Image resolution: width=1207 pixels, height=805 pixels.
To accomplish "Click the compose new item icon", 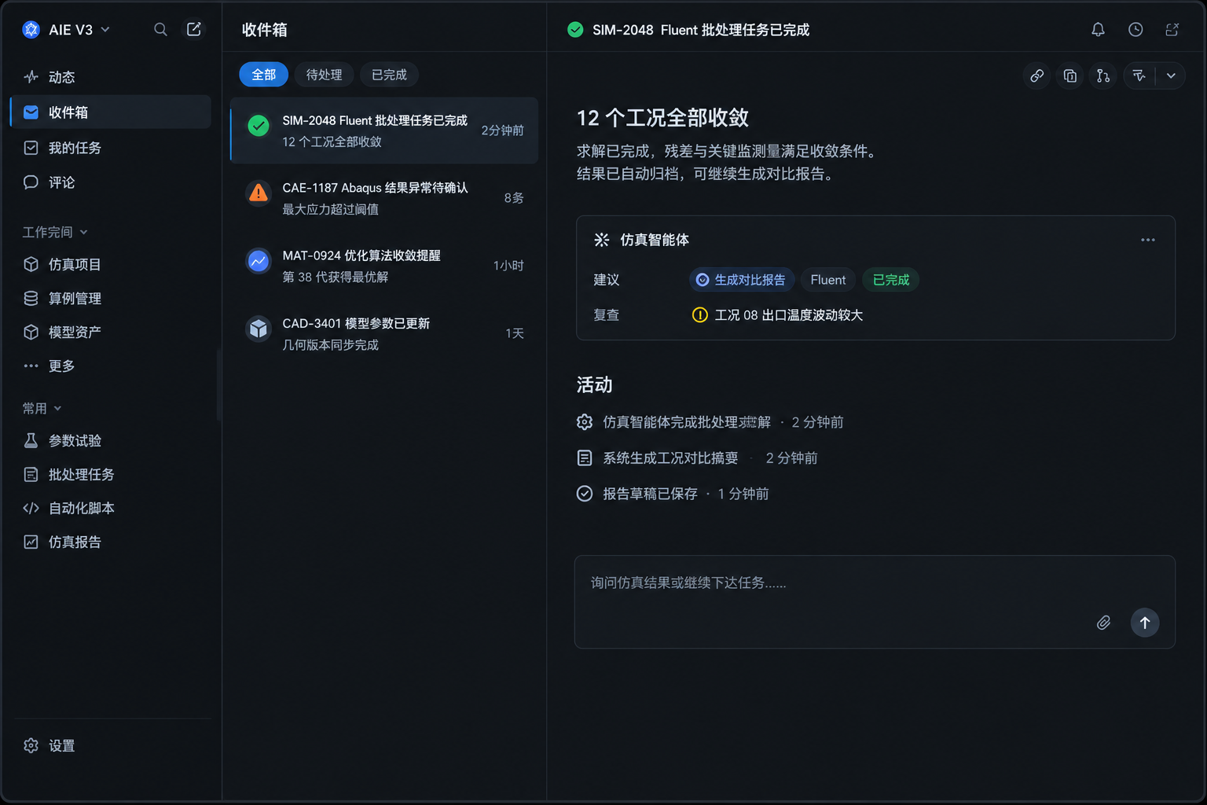I will click(194, 30).
